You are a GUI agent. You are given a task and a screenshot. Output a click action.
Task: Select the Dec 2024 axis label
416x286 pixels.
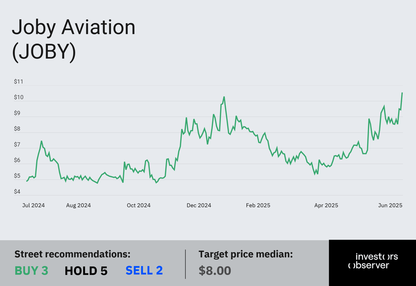coord(199,205)
